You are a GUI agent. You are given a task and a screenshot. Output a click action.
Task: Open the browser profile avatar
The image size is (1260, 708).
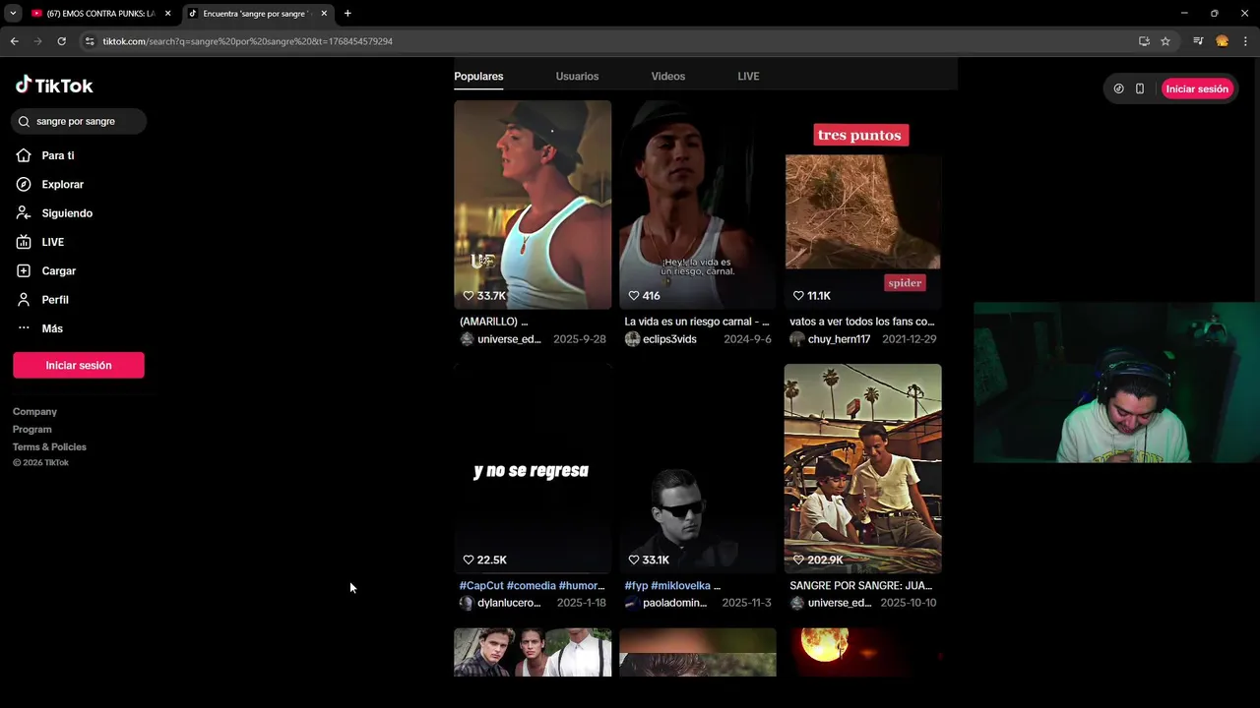coord(1222,41)
